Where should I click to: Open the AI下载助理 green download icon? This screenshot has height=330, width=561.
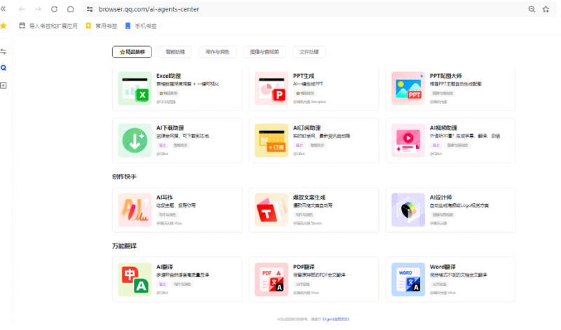[x=135, y=140]
